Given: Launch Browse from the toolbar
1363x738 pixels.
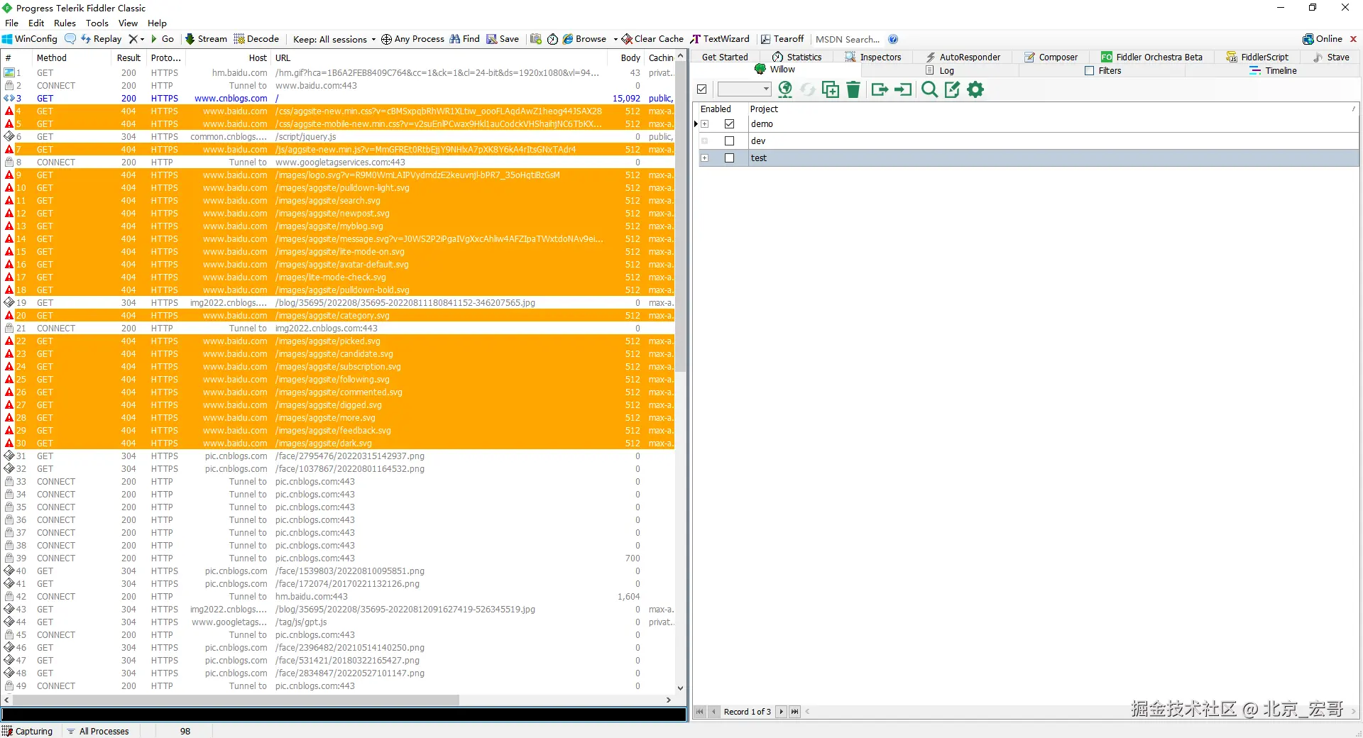Looking at the screenshot, I should coord(585,39).
